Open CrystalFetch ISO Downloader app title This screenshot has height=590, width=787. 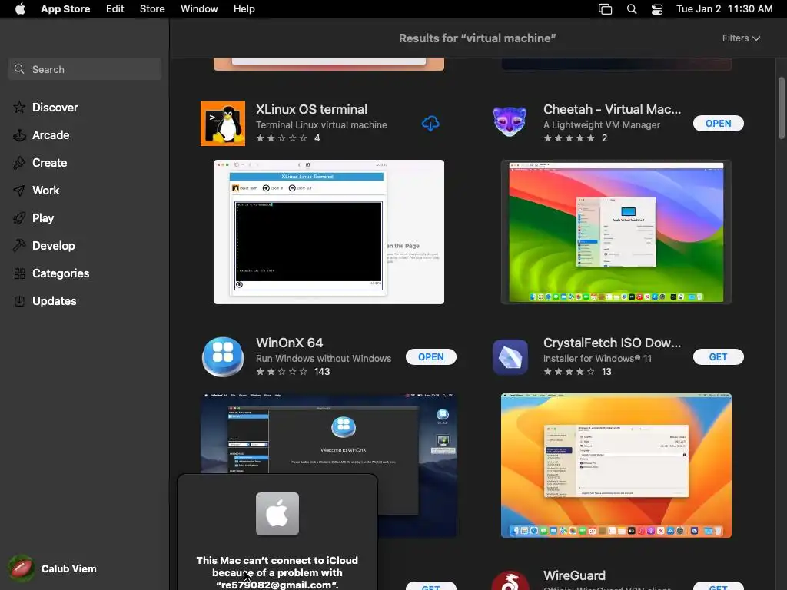pos(612,343)
